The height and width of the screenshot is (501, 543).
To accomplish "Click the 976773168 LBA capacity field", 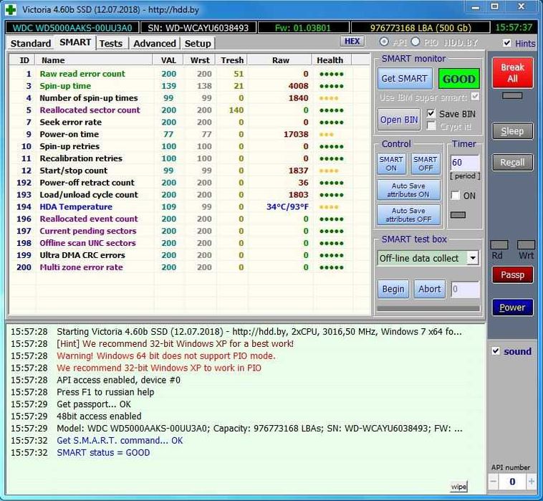I will (x=421, y=28).
